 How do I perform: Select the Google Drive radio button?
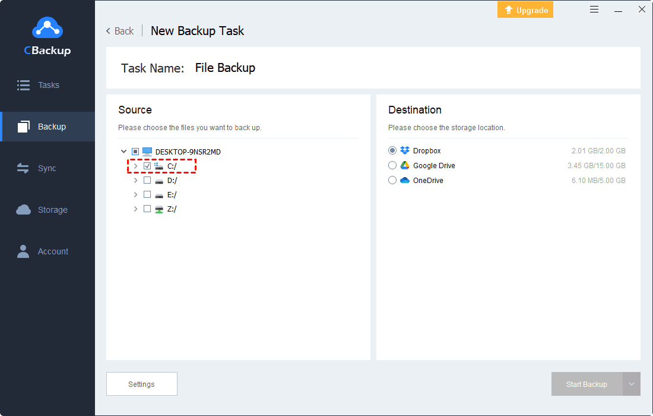tap(392, 165)
